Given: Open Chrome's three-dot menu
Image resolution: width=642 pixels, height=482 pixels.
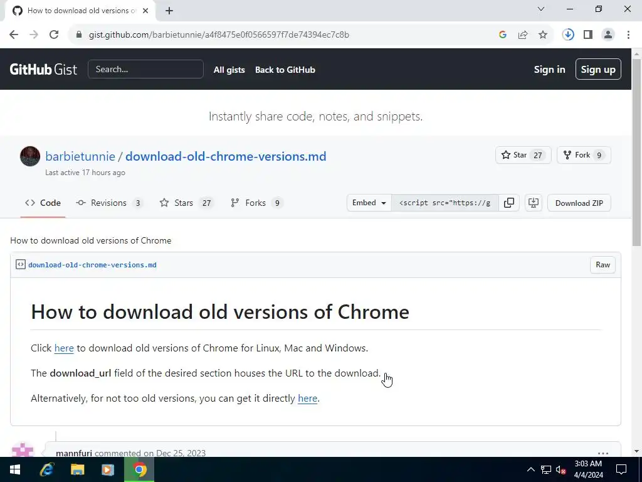Looking at the screenshot, I should [x=628, y=35].
